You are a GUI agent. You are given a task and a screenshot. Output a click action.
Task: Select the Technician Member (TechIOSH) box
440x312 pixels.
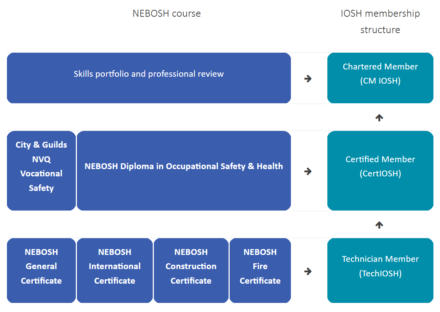[x=380, y=271]
